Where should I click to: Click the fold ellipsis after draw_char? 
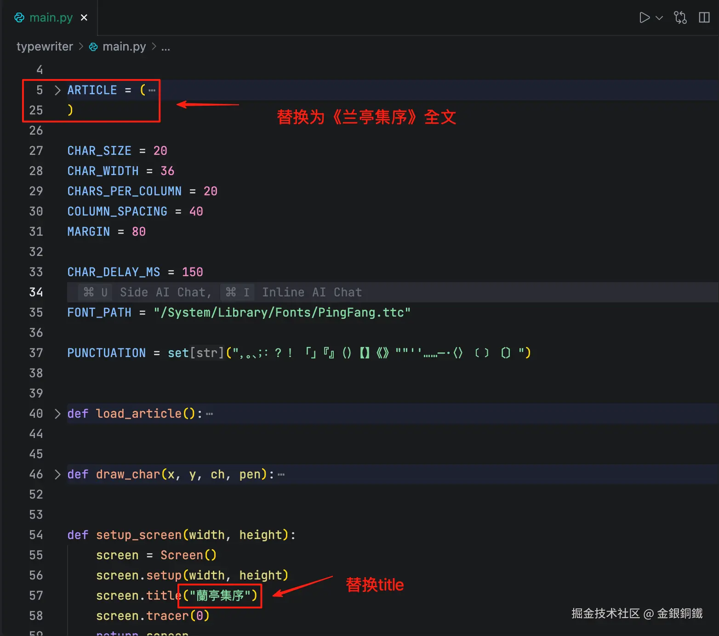point(281,475)
